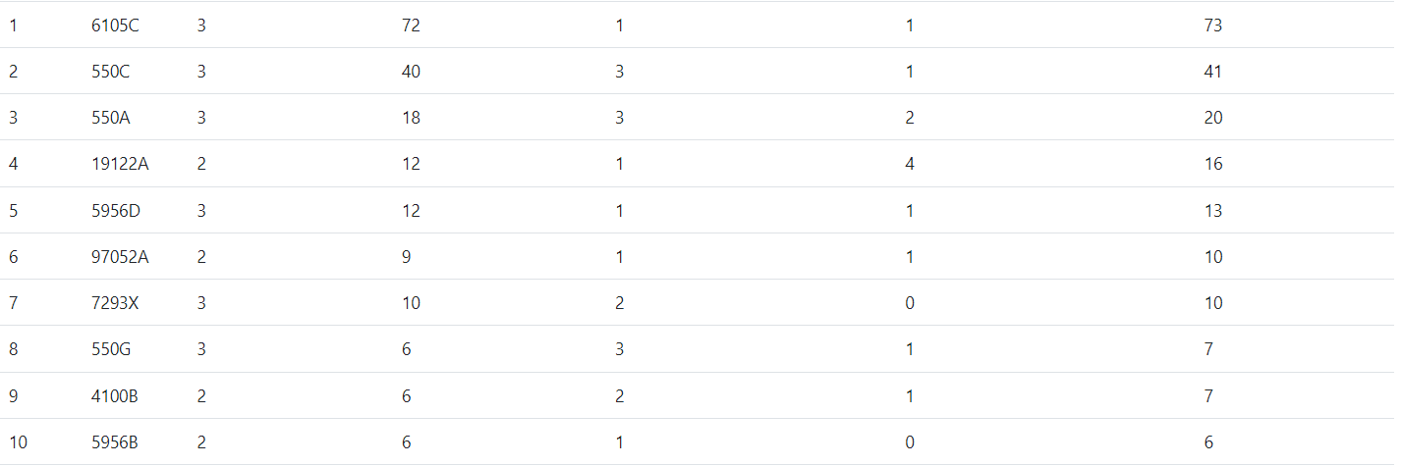The width and height of the screenshot is (1401, 466).
Task: Click the 4100B code cell
Action: coord(114,396)
